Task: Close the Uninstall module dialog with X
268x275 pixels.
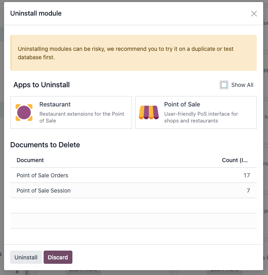Action: coord(254,14)
